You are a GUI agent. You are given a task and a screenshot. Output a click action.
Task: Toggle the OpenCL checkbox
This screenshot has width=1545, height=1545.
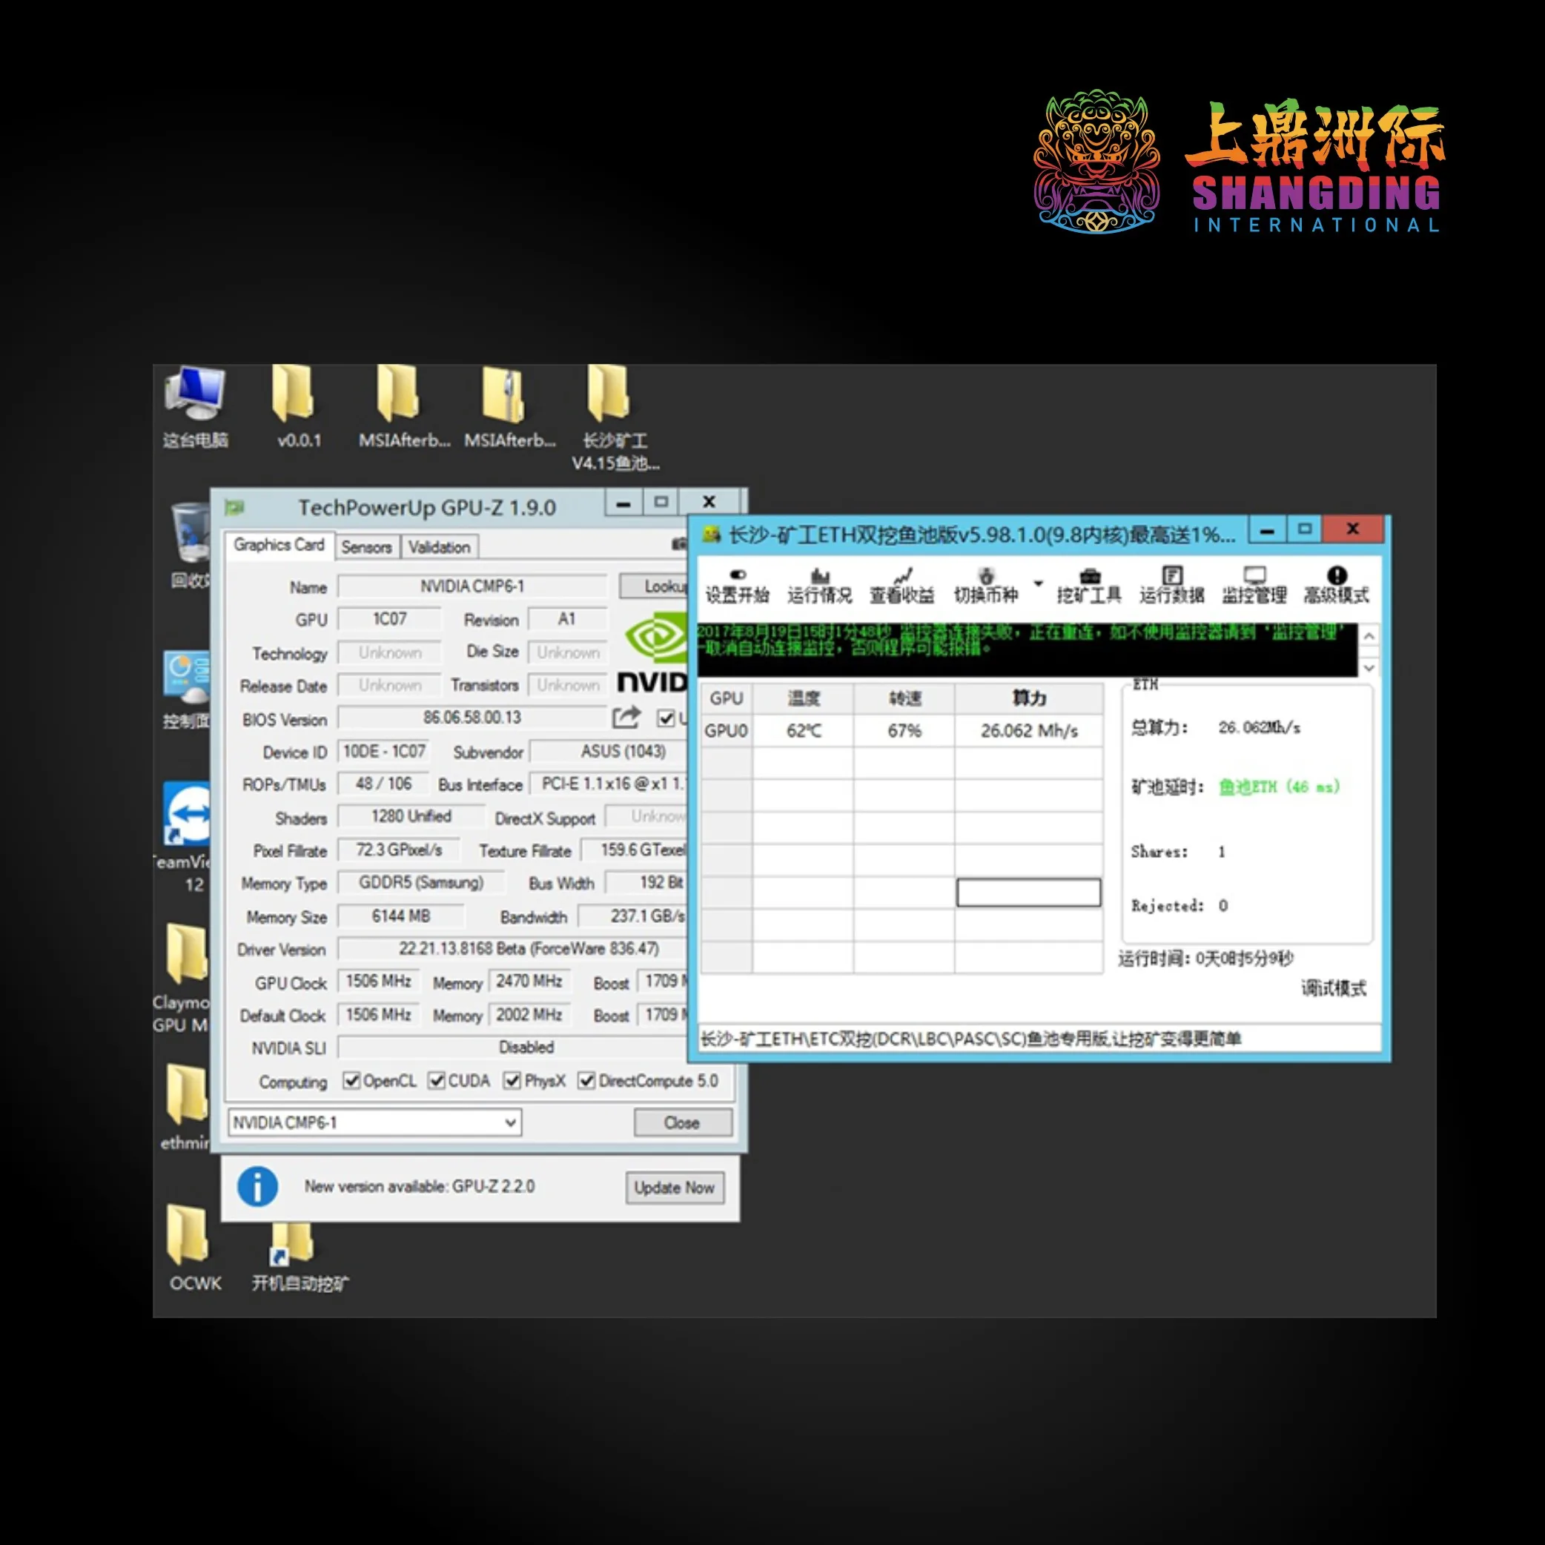(351, 1080)
